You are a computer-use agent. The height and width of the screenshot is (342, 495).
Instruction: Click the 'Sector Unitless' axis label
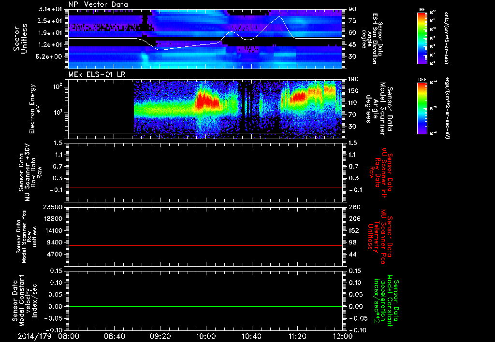(20, 39)
